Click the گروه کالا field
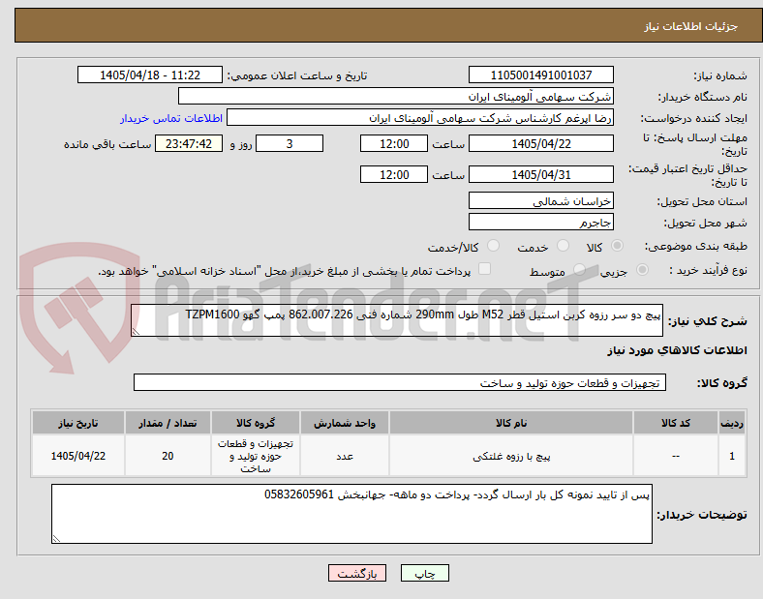The width and height of the screenshot is (763, 599). click(x=400, y=382)
